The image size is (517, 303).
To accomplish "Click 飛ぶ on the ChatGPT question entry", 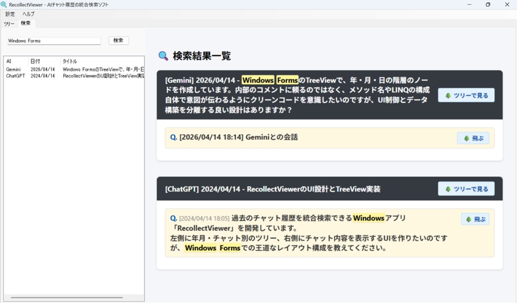I will point(475,219).
